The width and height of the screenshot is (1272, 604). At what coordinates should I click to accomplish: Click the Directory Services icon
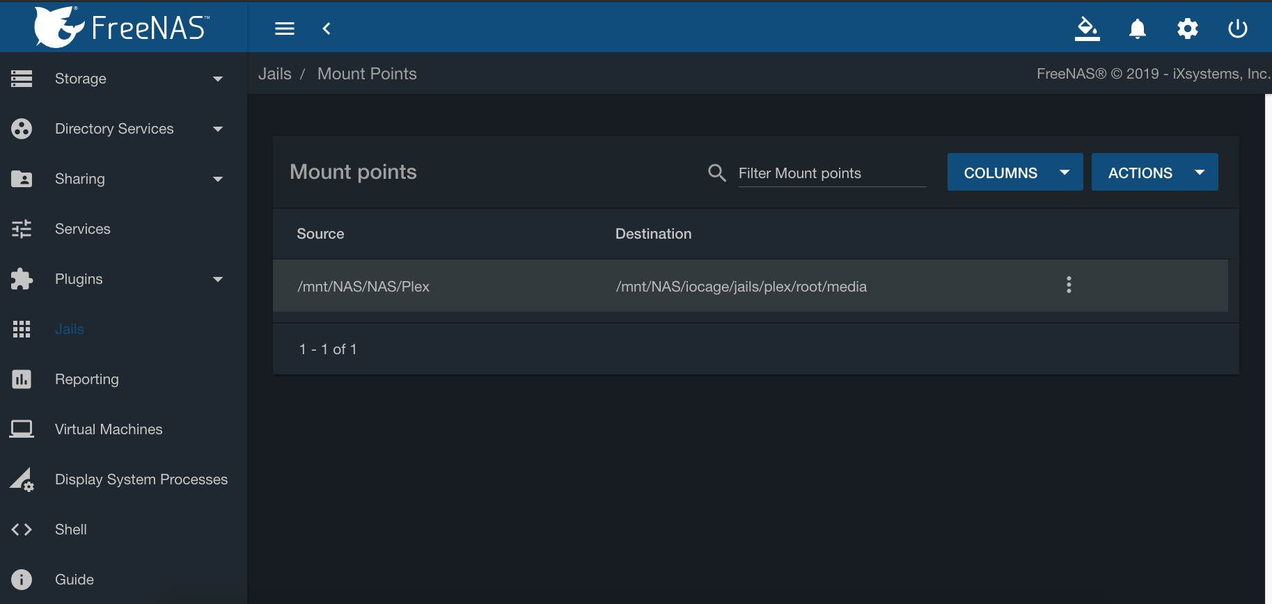coord(22,129)
